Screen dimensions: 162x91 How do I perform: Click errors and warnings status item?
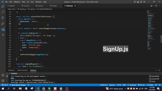(x=5, y=85)
